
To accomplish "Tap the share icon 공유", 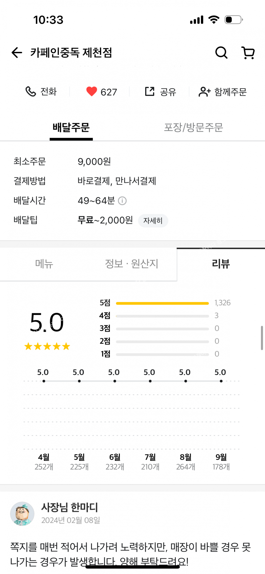I will (x=150, y=91).
